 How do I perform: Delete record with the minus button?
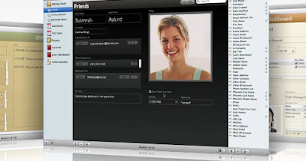(81, 144)
